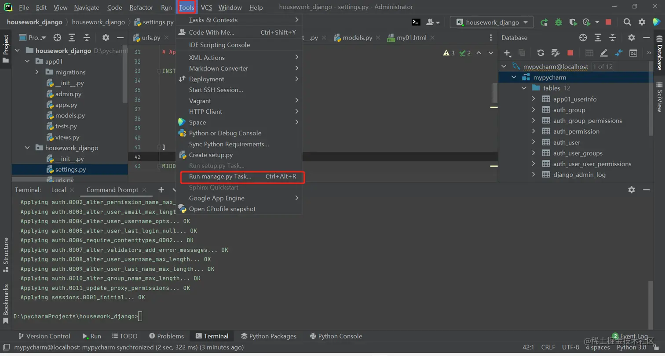Expand the django_admin_log table node

533,174
